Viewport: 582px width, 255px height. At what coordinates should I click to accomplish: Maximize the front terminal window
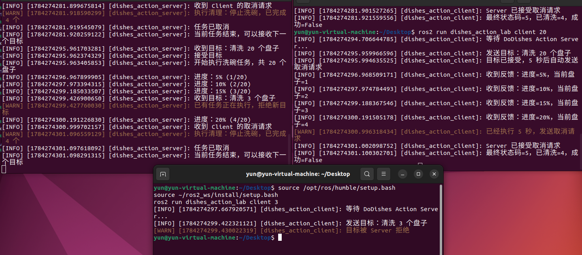click(x=418, y=174)
